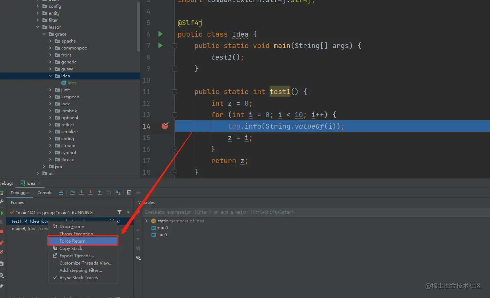The height and width of the screenshot is (298, 490).
Task: Click project tree vertical scrollbar
Action: coord(139,26)
